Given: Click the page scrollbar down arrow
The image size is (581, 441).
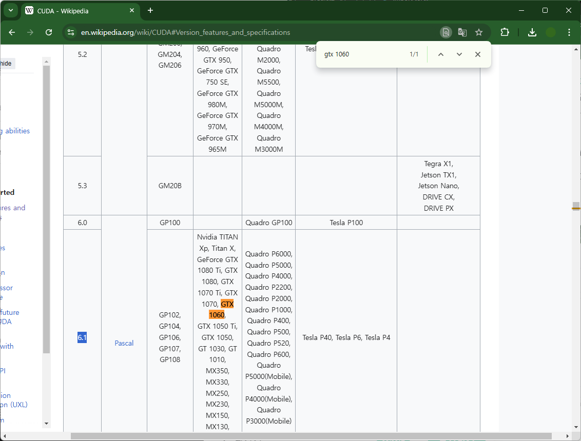Looking at the screenshot, I should (576, 428).
